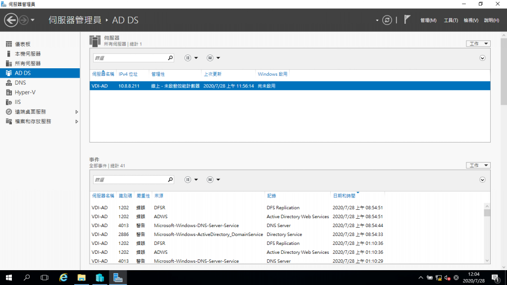Screen dimensions: 507x285
Task: Select the VDI-AD server row 10.8.8.211
Action: click(290, 86)
